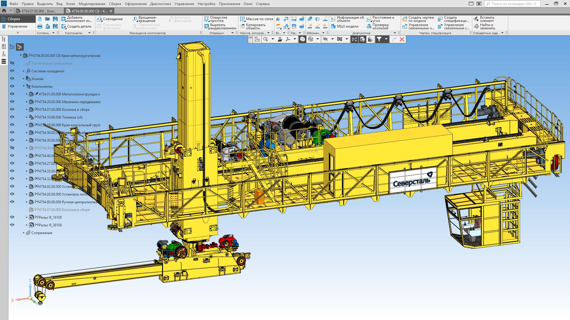570x320 pixels.
Task: Expand the Сопряжения tree node
Action: click(x=24, y=233)
